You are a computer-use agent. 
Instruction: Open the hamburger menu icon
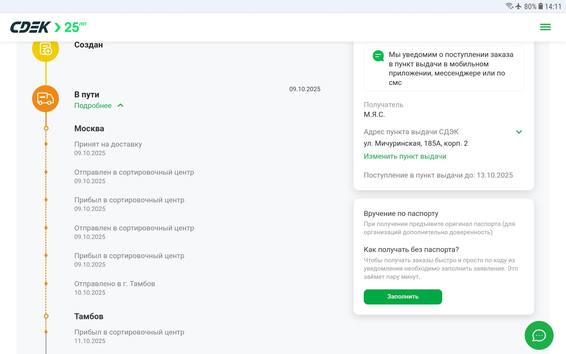pos(545,27)
